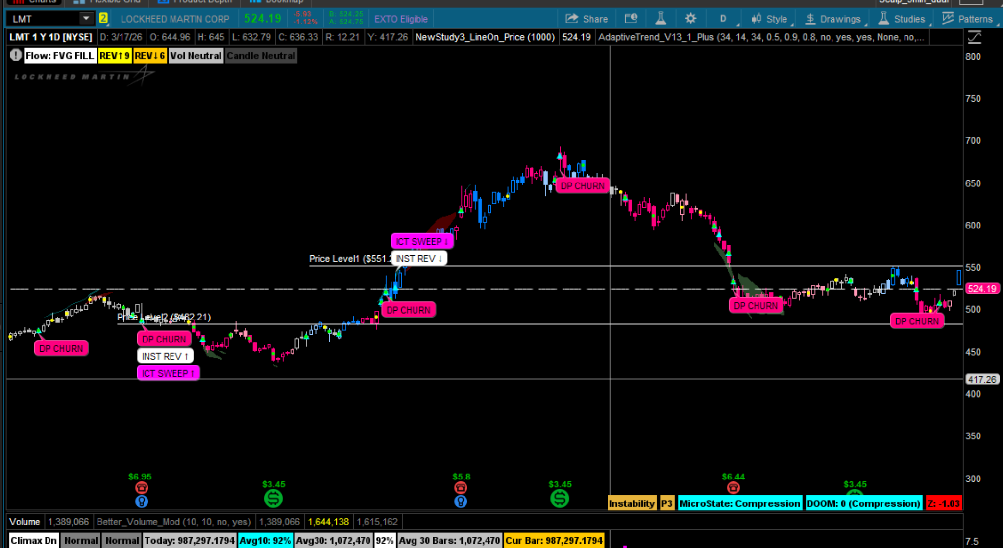Expand the LMT symbol dropdown arrow
Viewport: 1003px width, 548px height.
click(86, 19)
